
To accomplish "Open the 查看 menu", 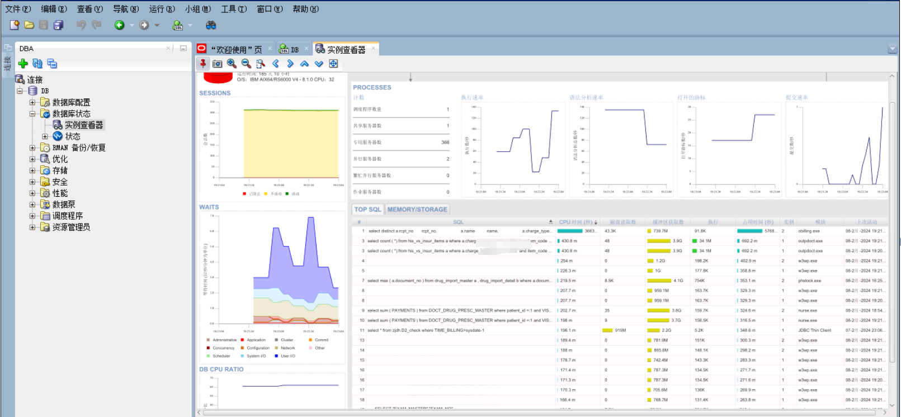I will [89, 9].
